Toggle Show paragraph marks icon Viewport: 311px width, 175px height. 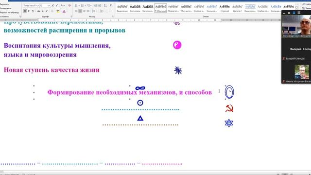111,5
